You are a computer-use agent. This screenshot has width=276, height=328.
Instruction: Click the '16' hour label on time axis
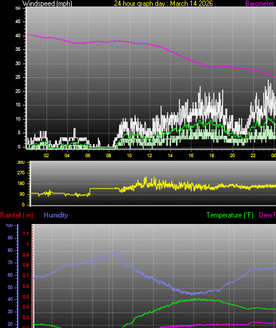191,155
